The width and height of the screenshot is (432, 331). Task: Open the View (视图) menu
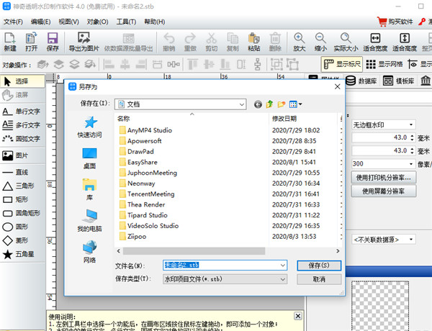tap(68, 22)
